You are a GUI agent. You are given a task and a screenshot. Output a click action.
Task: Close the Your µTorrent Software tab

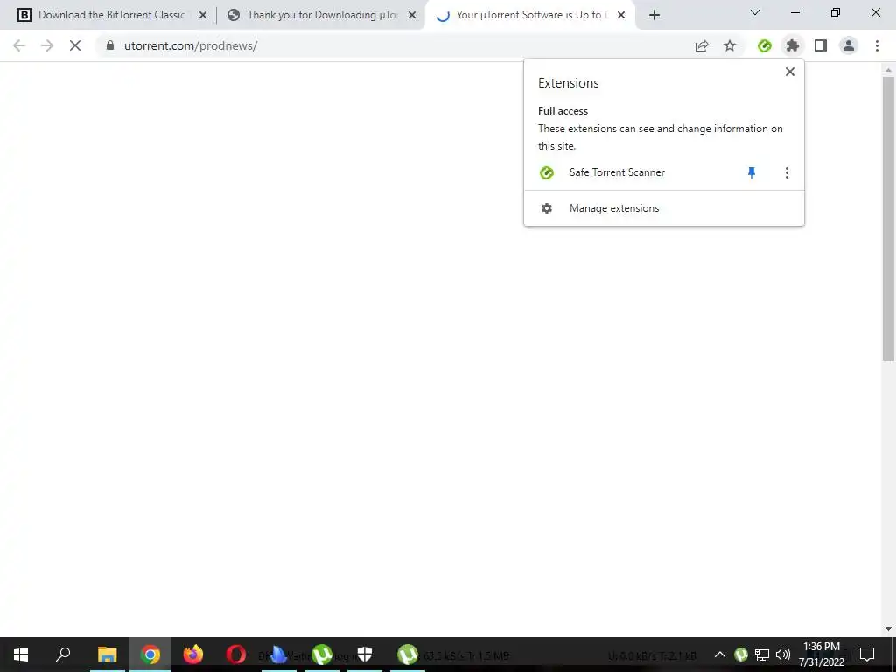pyautogui.click(x=621, y=15)
